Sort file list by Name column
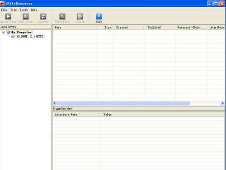 pos(75,27)
